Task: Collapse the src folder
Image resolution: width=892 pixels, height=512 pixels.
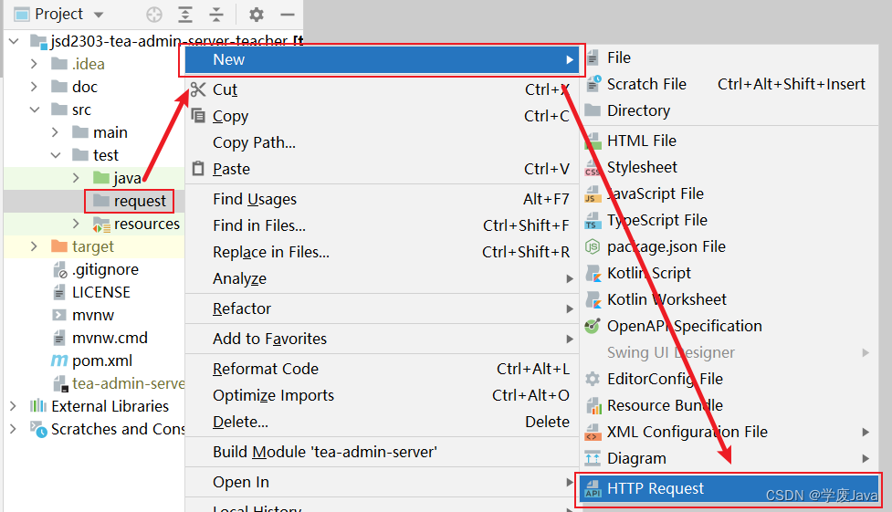Action: pyautogui.click(x=35, y=110)
